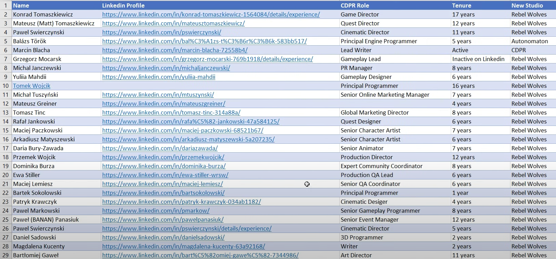Open ewa-stiller-wrsw LinkedIn link

(x=165, y=175)
